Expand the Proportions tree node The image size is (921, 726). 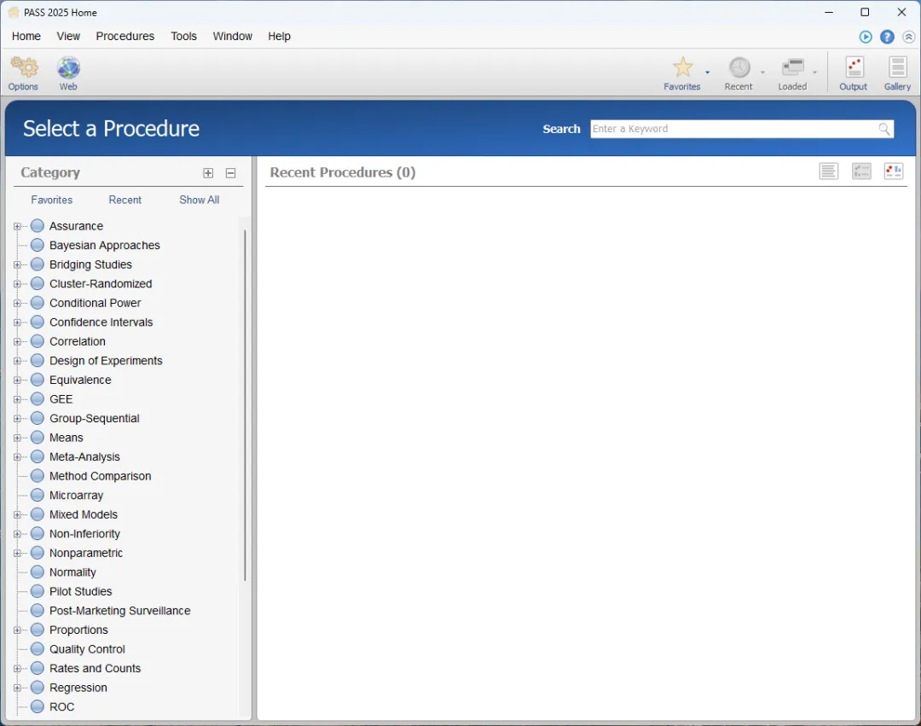click(17, 630)
